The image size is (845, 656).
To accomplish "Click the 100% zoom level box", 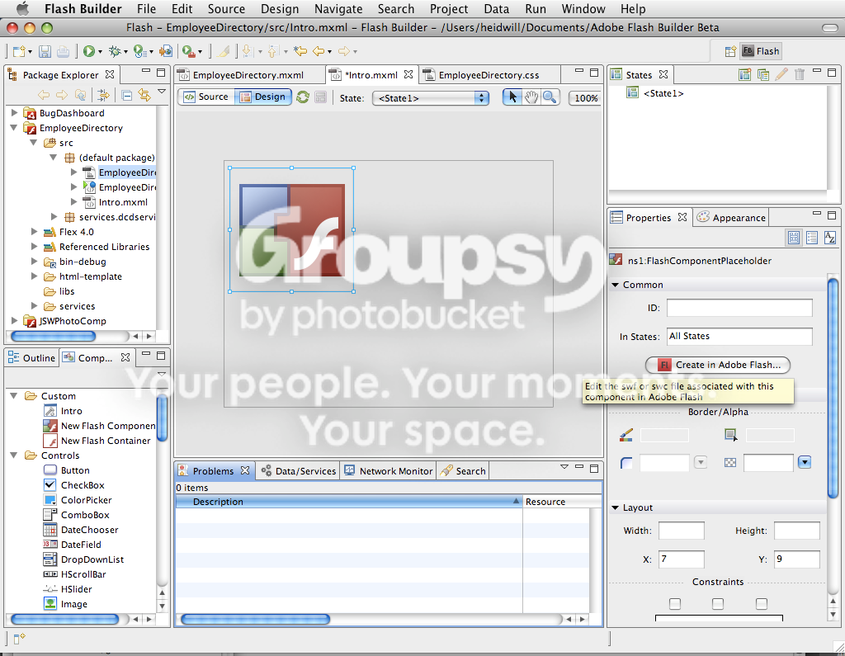I will pos(586,98).
